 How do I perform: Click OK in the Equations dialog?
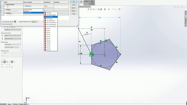(74, 2)
